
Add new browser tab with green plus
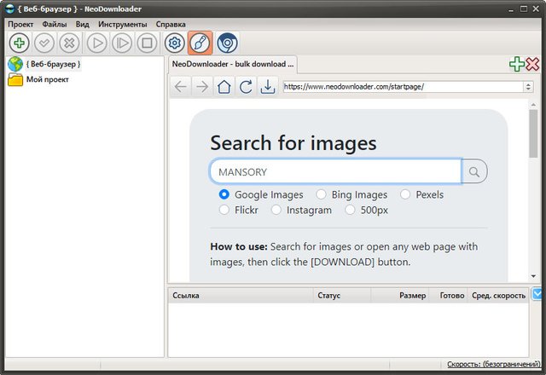pyautogui.click(x=516, y=64)
